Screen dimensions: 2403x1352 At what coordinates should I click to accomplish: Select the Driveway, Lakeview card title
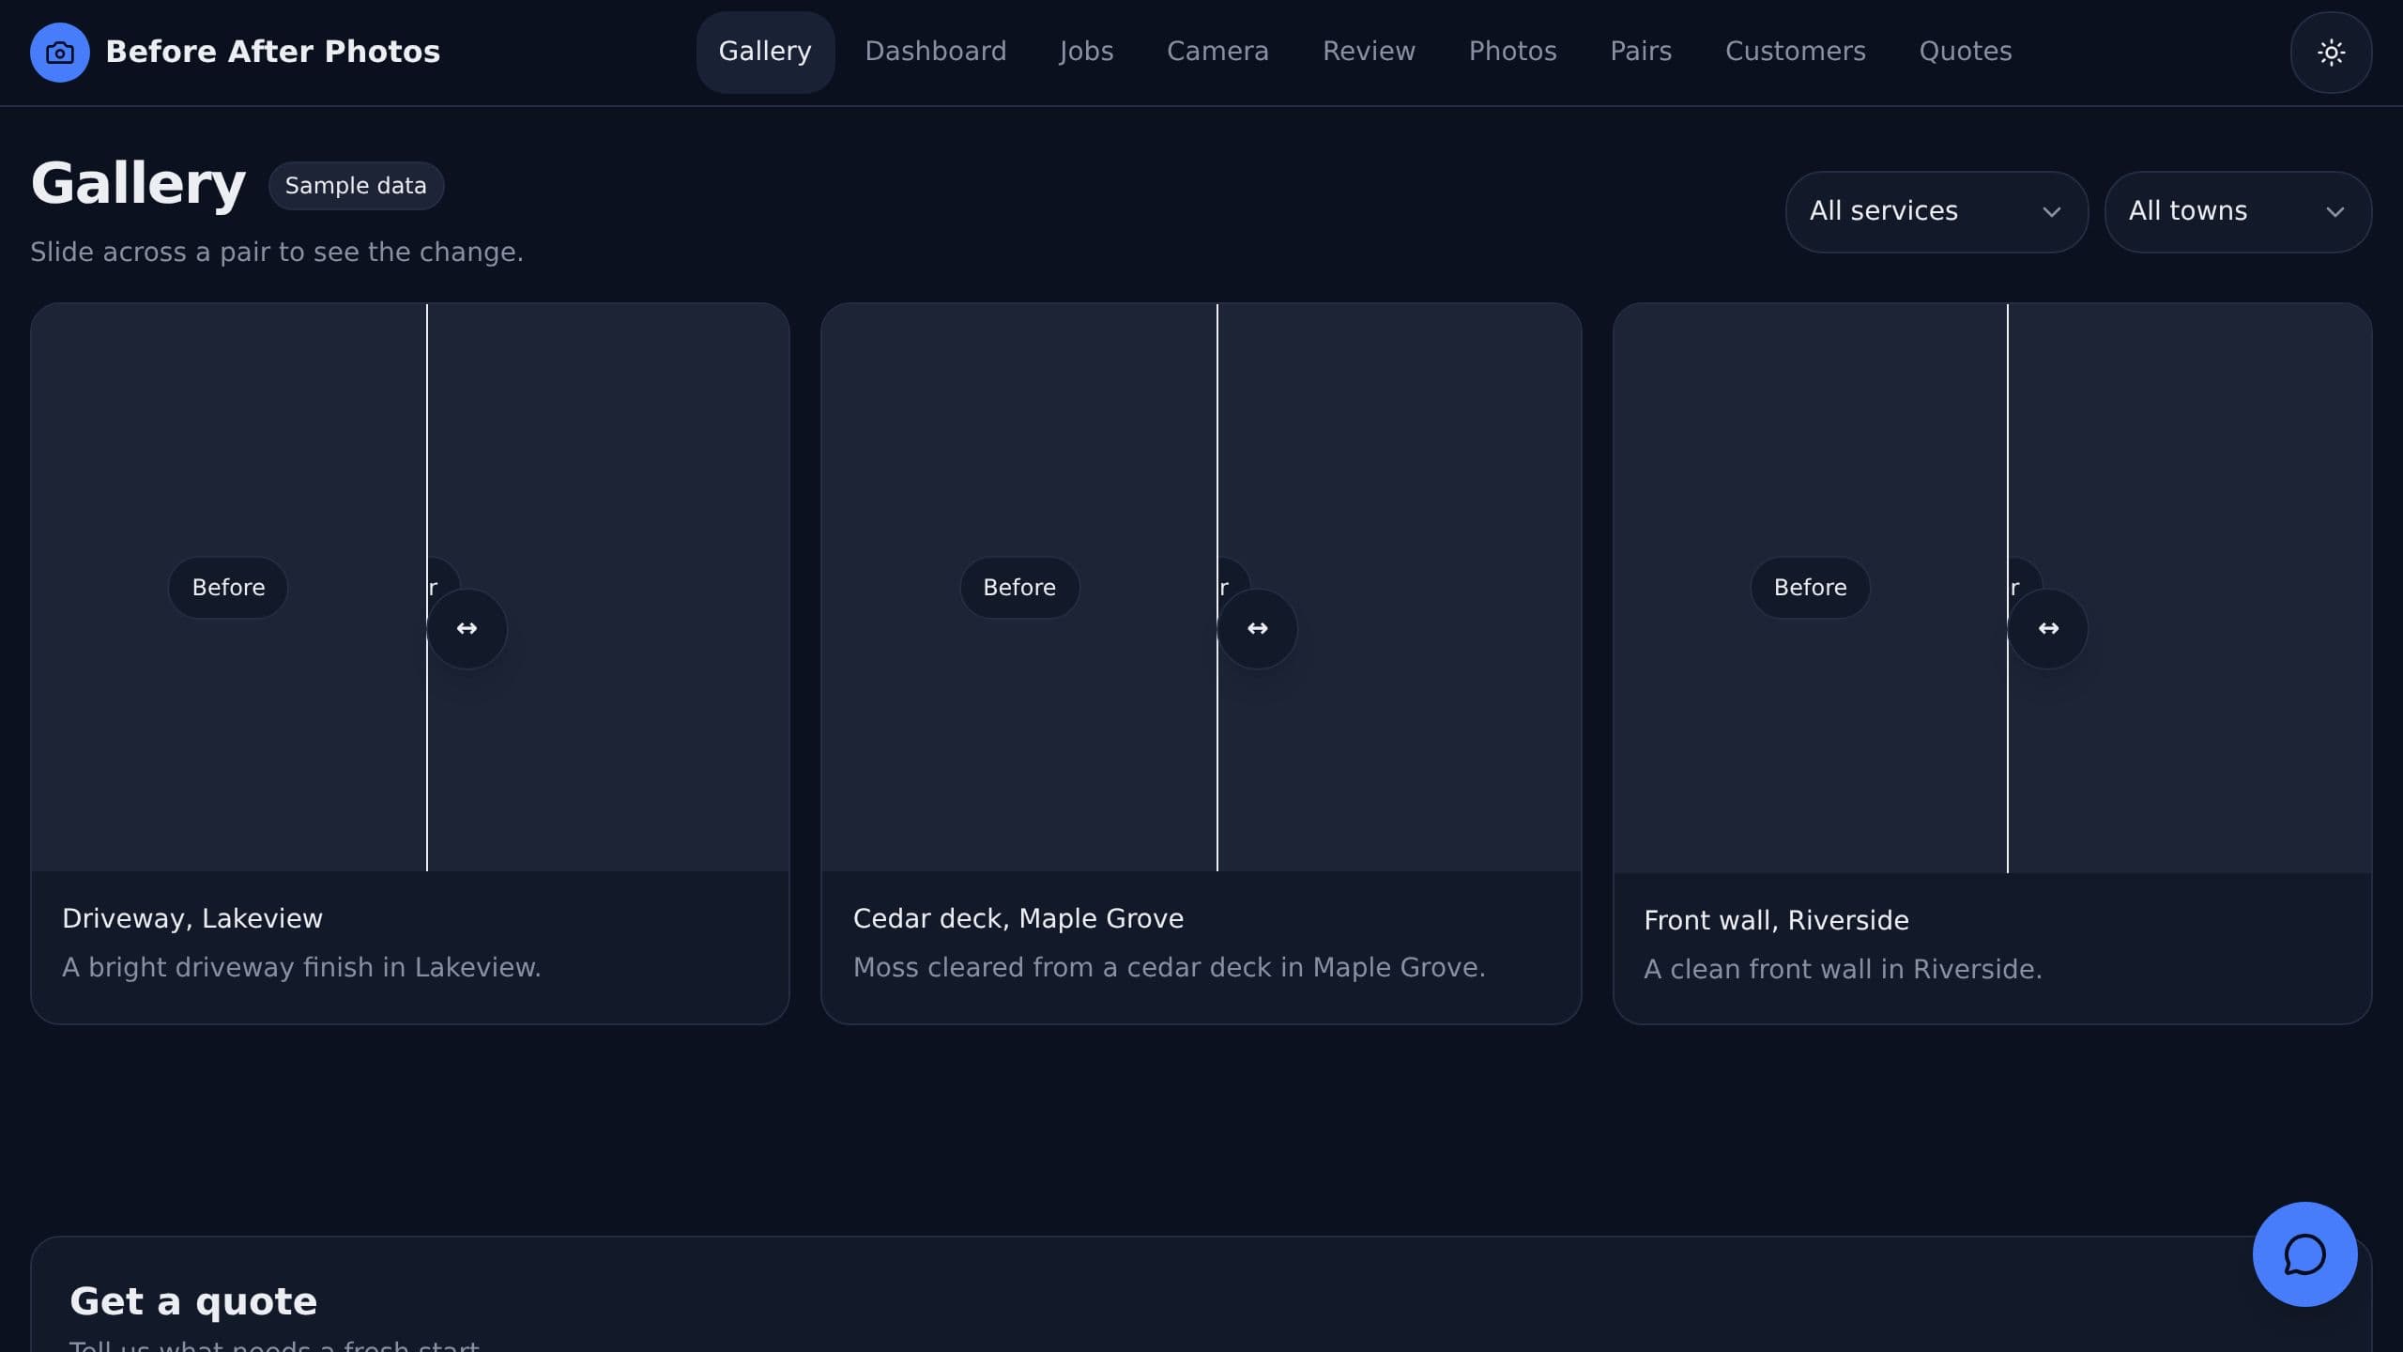point(192,918)
